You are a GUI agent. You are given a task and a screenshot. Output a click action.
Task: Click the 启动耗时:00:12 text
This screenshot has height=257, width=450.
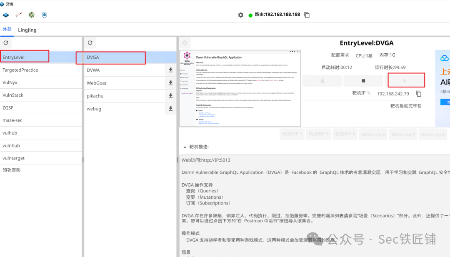(337, 67)
